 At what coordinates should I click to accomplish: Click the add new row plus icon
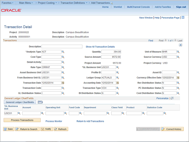[180, 45]
